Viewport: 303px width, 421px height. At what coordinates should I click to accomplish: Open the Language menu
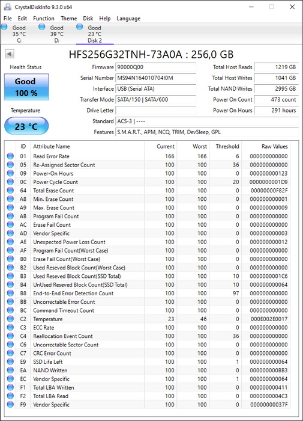click(x=128, y=18)
